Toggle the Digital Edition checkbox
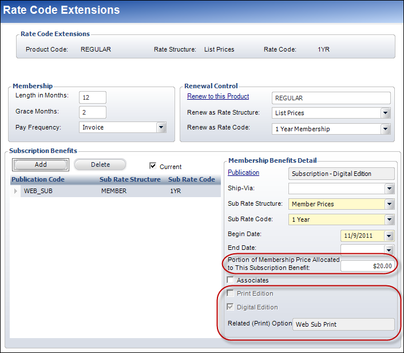Screen dimensions: 404x353 (x=231, y=307)
